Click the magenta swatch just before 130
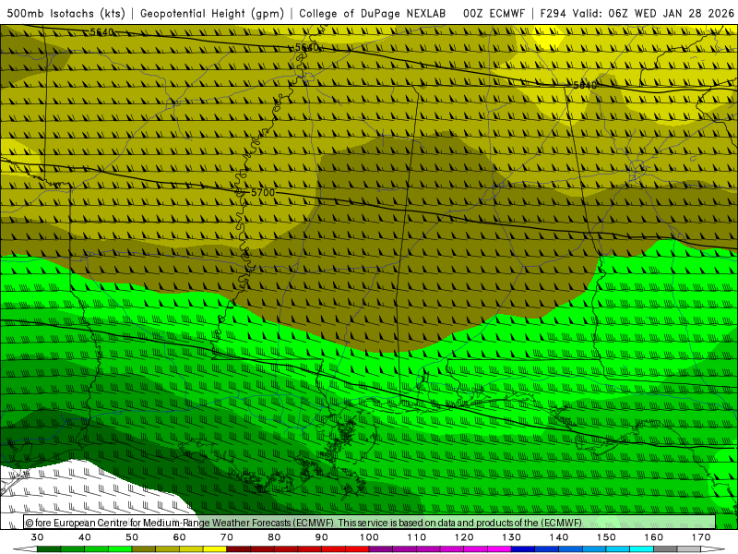Screen dimensions: 738x554 click(499, 549)
